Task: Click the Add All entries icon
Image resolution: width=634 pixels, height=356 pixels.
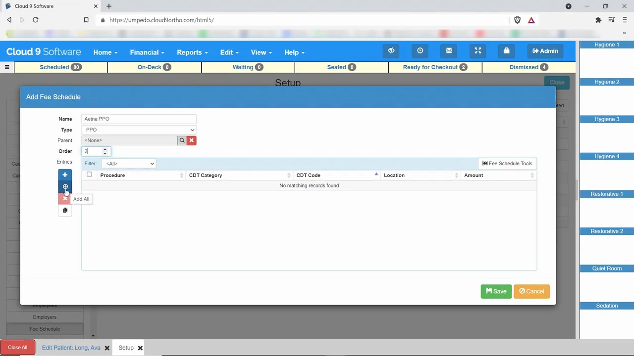Action: pyautogui.click(x=65, y=187)
